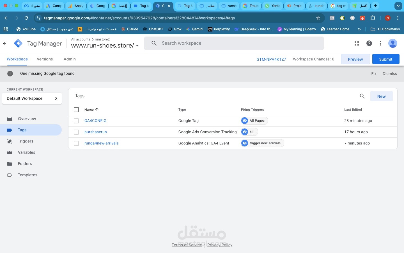
Task: Expand the Default Workspace selector
Action: coord(32,98)
